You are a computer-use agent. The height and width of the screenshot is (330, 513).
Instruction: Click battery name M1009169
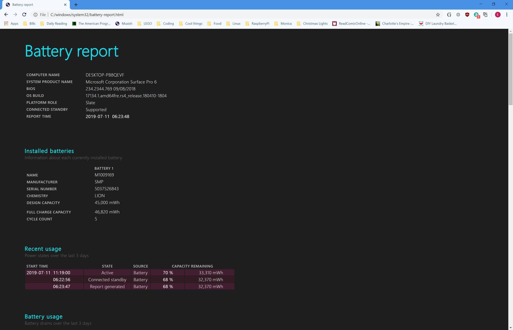[104, 175]
